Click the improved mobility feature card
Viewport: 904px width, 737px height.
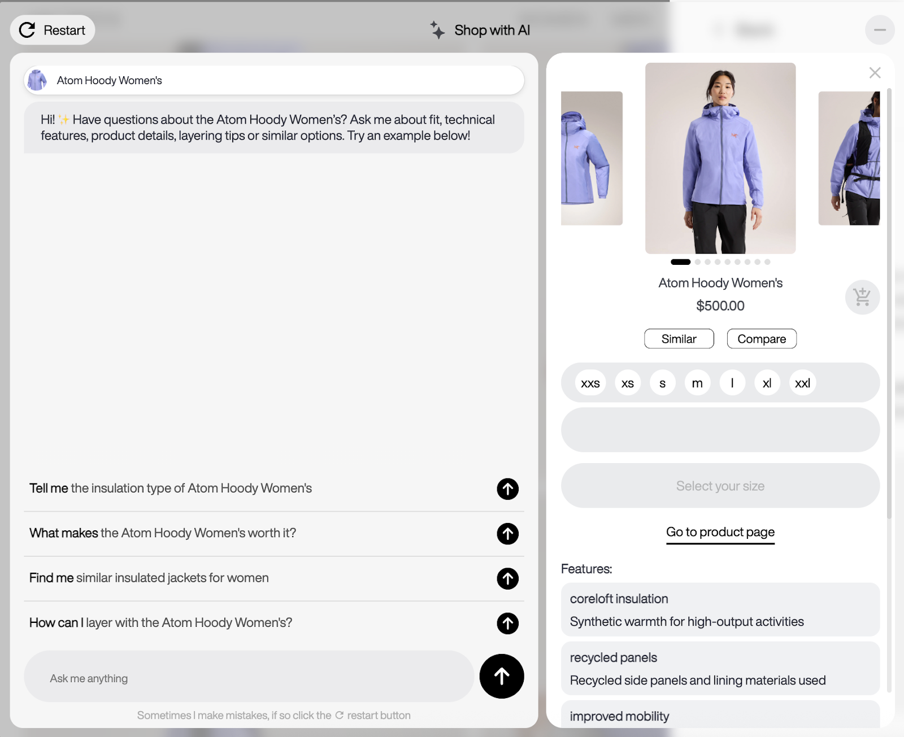point(720,715)
